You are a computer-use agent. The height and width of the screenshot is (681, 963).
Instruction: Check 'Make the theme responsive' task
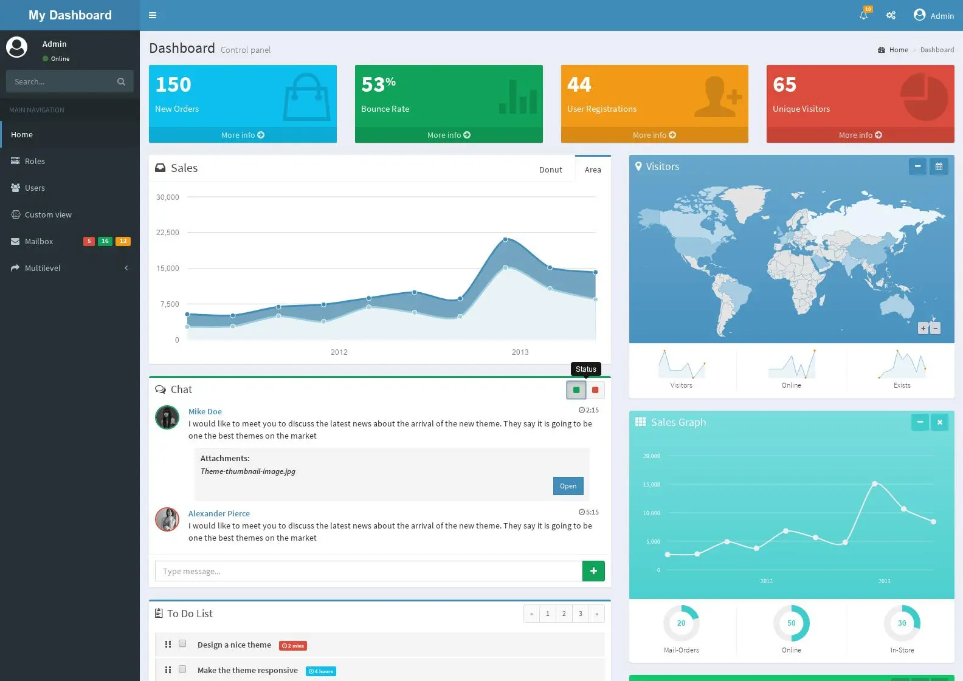182,669
